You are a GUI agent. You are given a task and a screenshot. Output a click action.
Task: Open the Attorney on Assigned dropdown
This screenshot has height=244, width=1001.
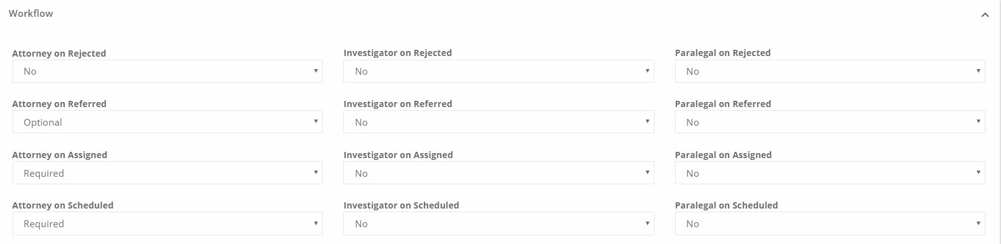pos(168,173)
